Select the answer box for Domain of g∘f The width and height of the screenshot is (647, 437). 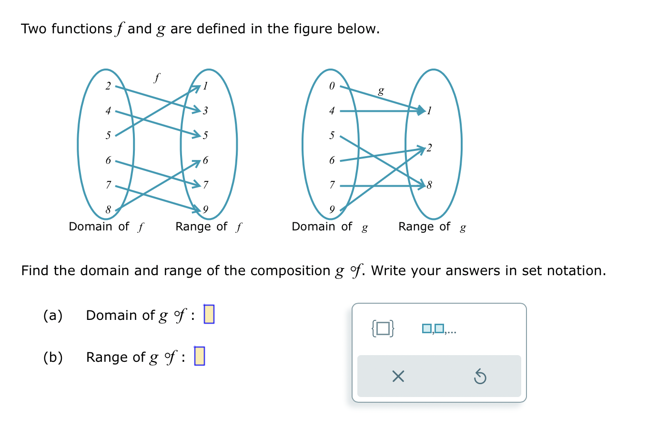click(208, 315)
